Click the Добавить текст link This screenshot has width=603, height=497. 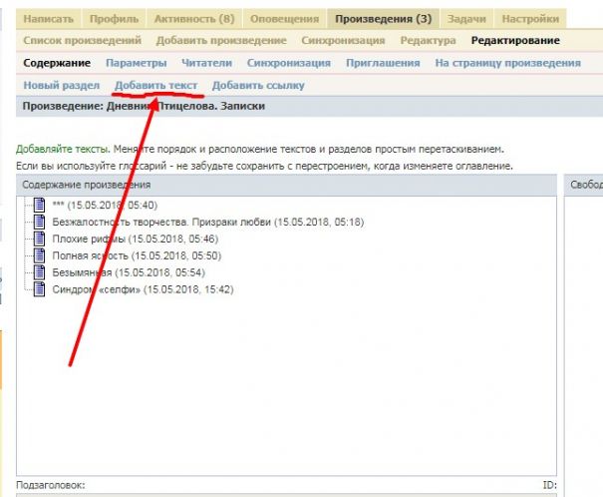point(155,85)
